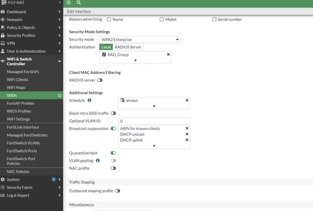
Task: Disable the Quarantine host toggle
Action: (113, 153)
